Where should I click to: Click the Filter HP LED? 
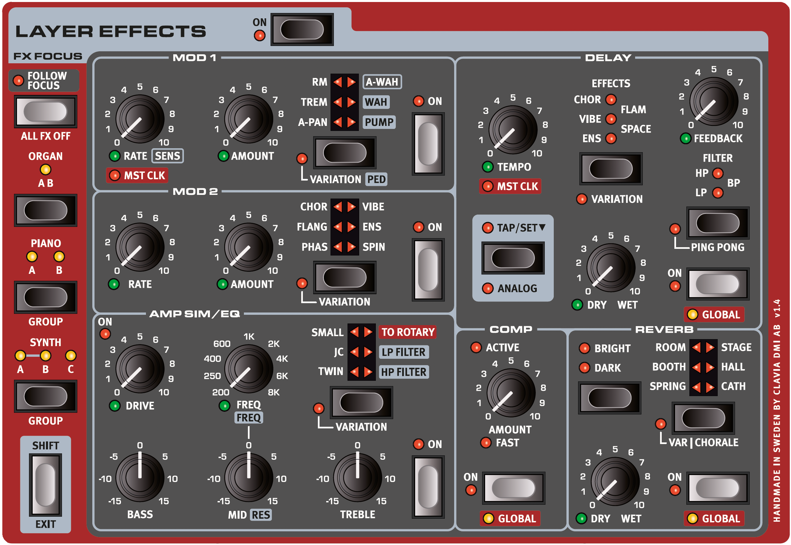pos(718,173)
